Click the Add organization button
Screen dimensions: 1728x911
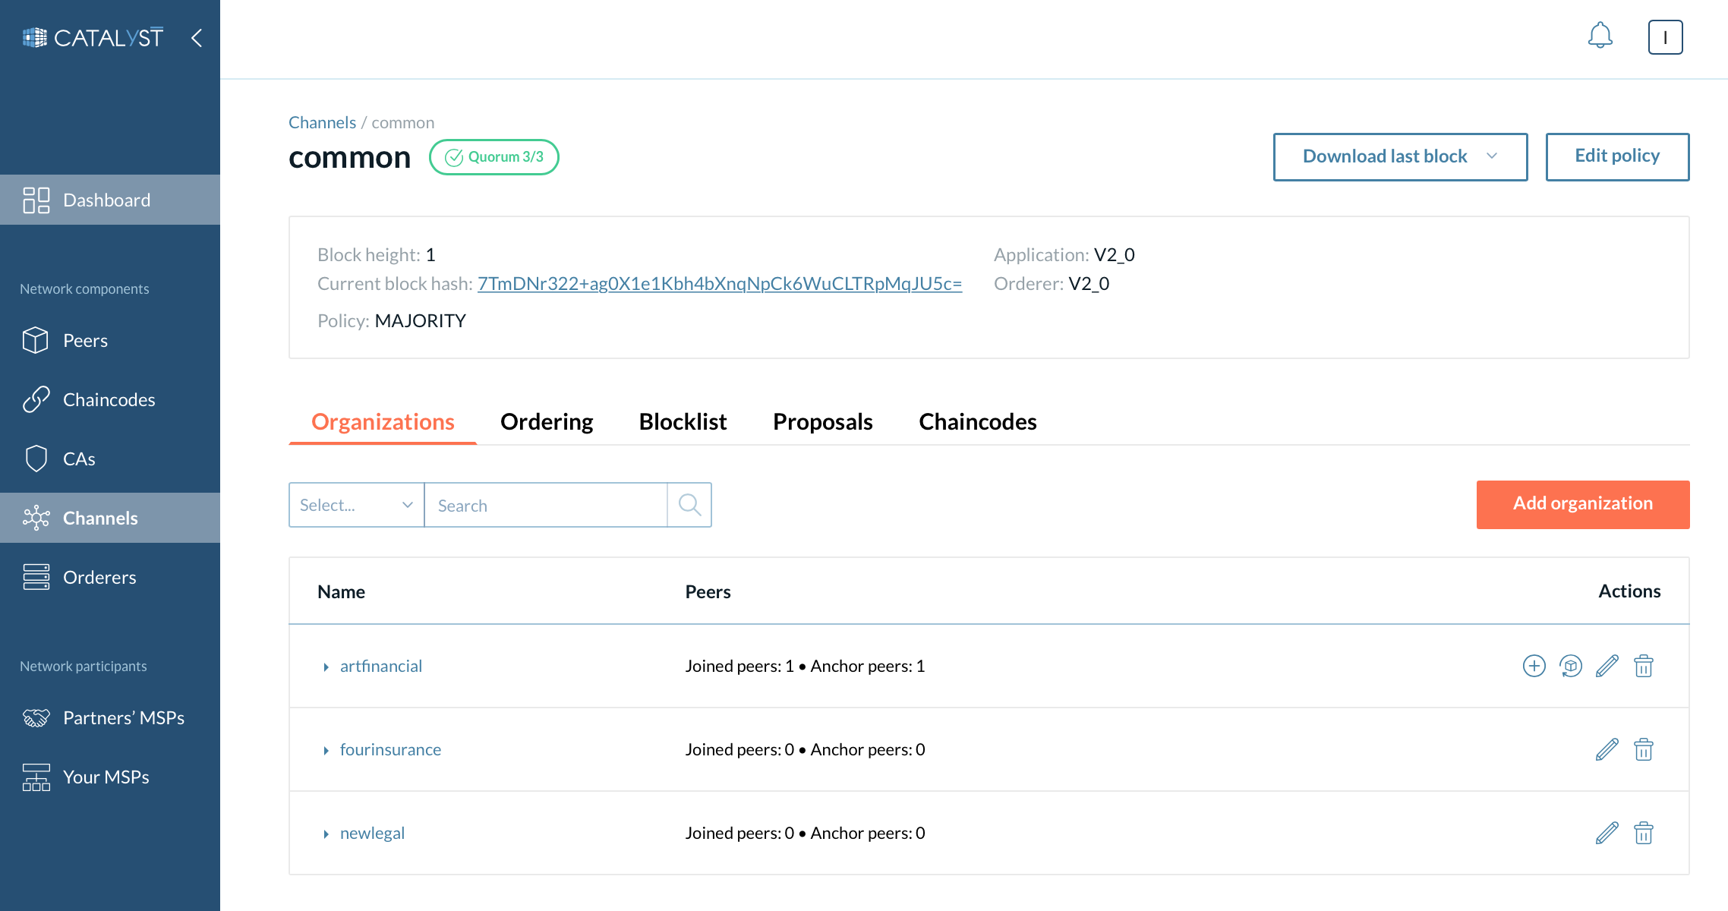(x=1582, y=504)
